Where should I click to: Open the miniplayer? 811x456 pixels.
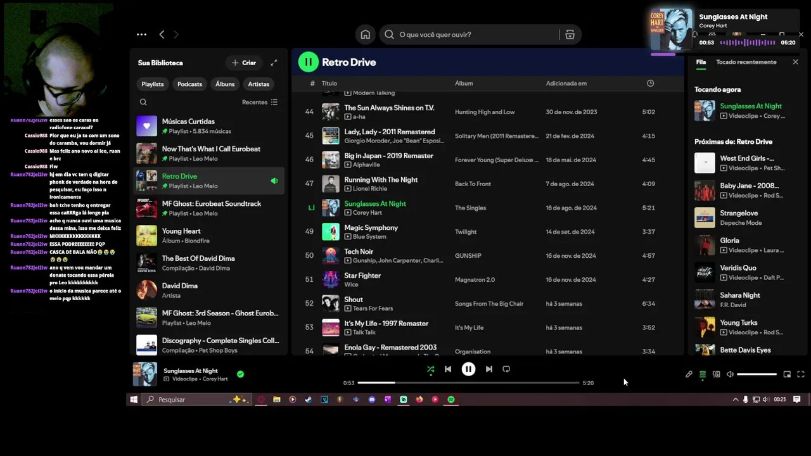(x=787, y=374)
